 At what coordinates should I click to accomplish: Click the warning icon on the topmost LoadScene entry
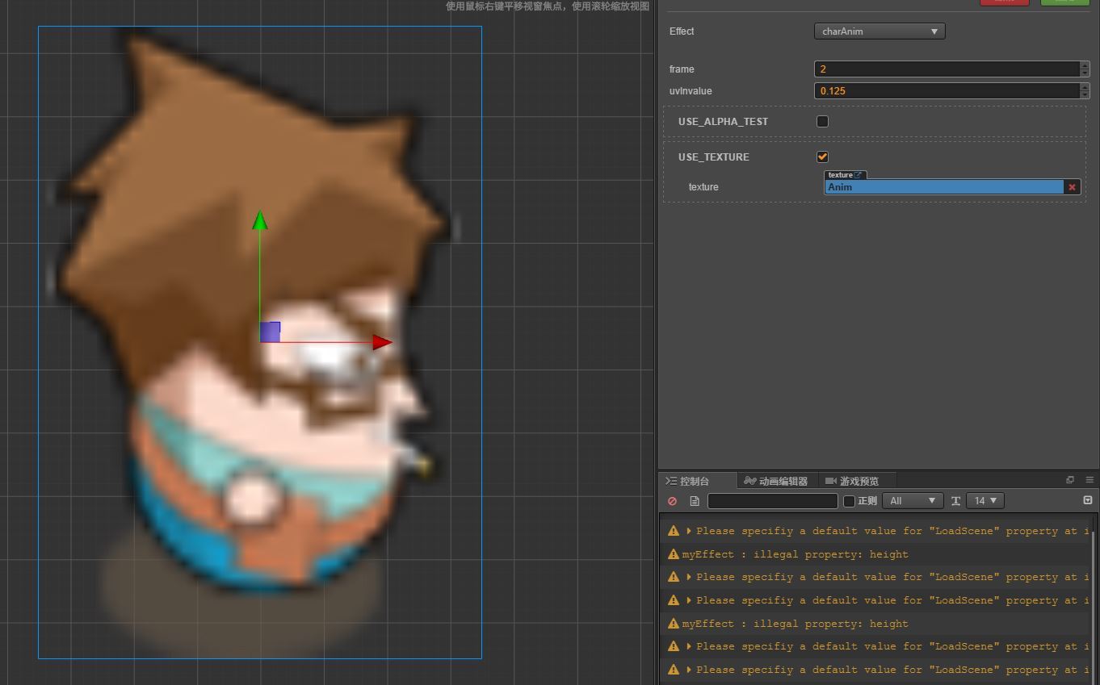click(x=674, y=531)
